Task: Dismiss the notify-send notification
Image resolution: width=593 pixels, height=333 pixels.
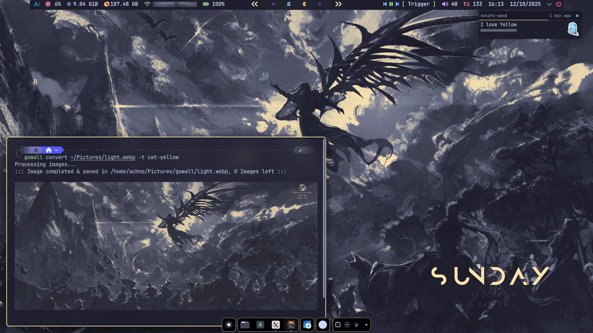Action: (577, 16)
